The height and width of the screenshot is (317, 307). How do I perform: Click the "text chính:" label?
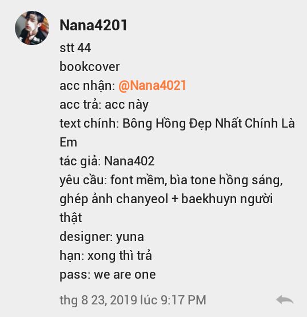[x=89, y=124]
